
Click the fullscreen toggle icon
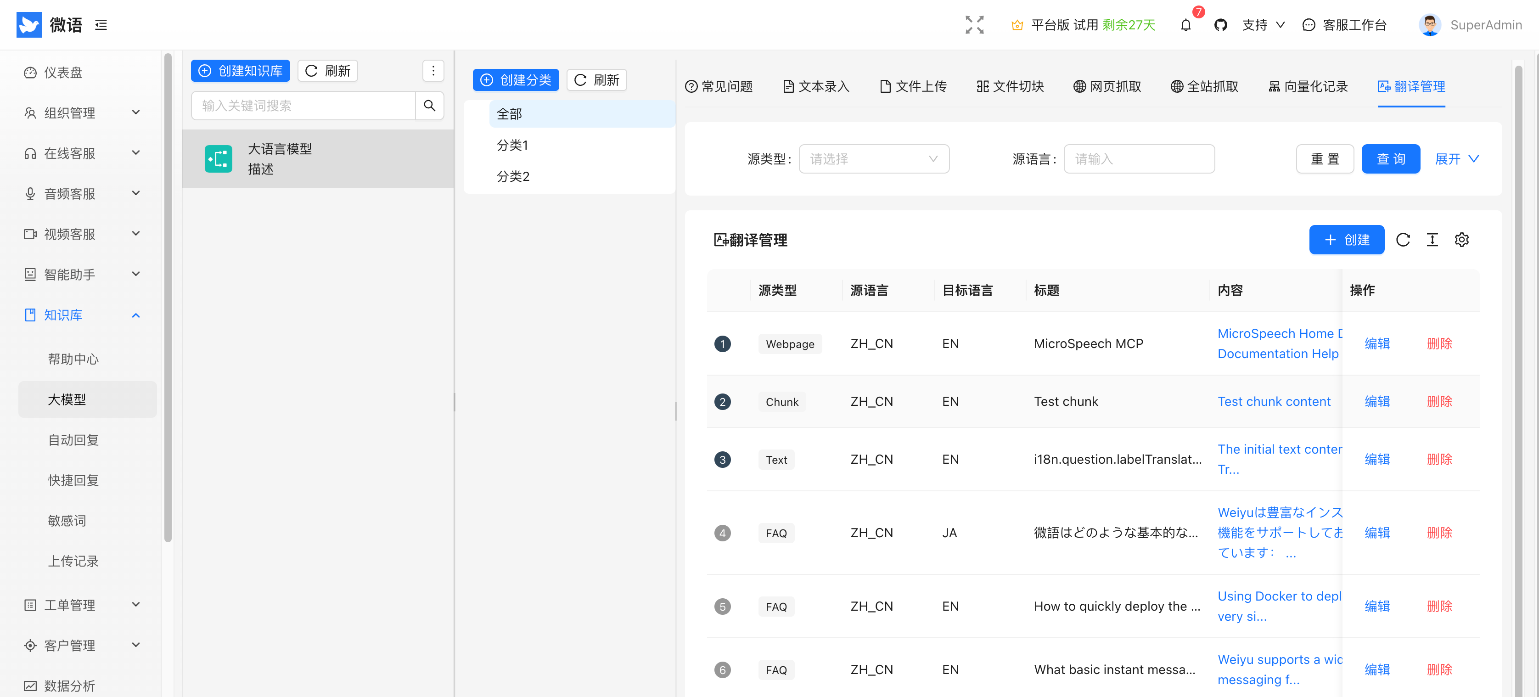tap(974, 24)
